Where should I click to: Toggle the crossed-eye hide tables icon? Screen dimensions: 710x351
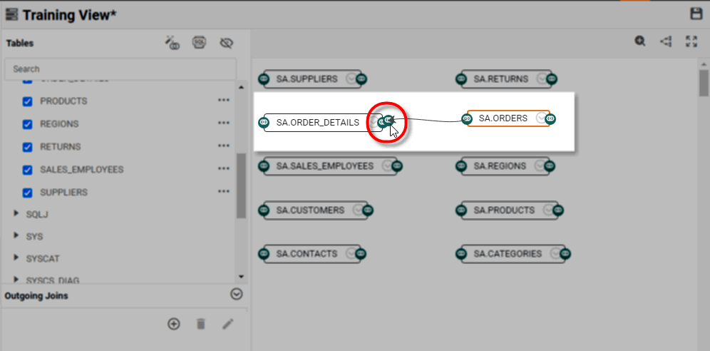click(227, 43)
